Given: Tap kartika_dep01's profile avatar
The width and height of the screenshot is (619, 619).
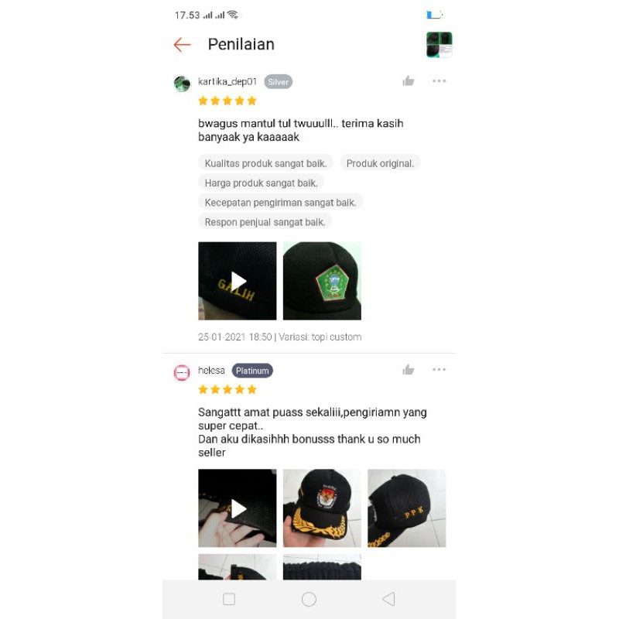Looking at the screenshot, I should pos(182,84).
